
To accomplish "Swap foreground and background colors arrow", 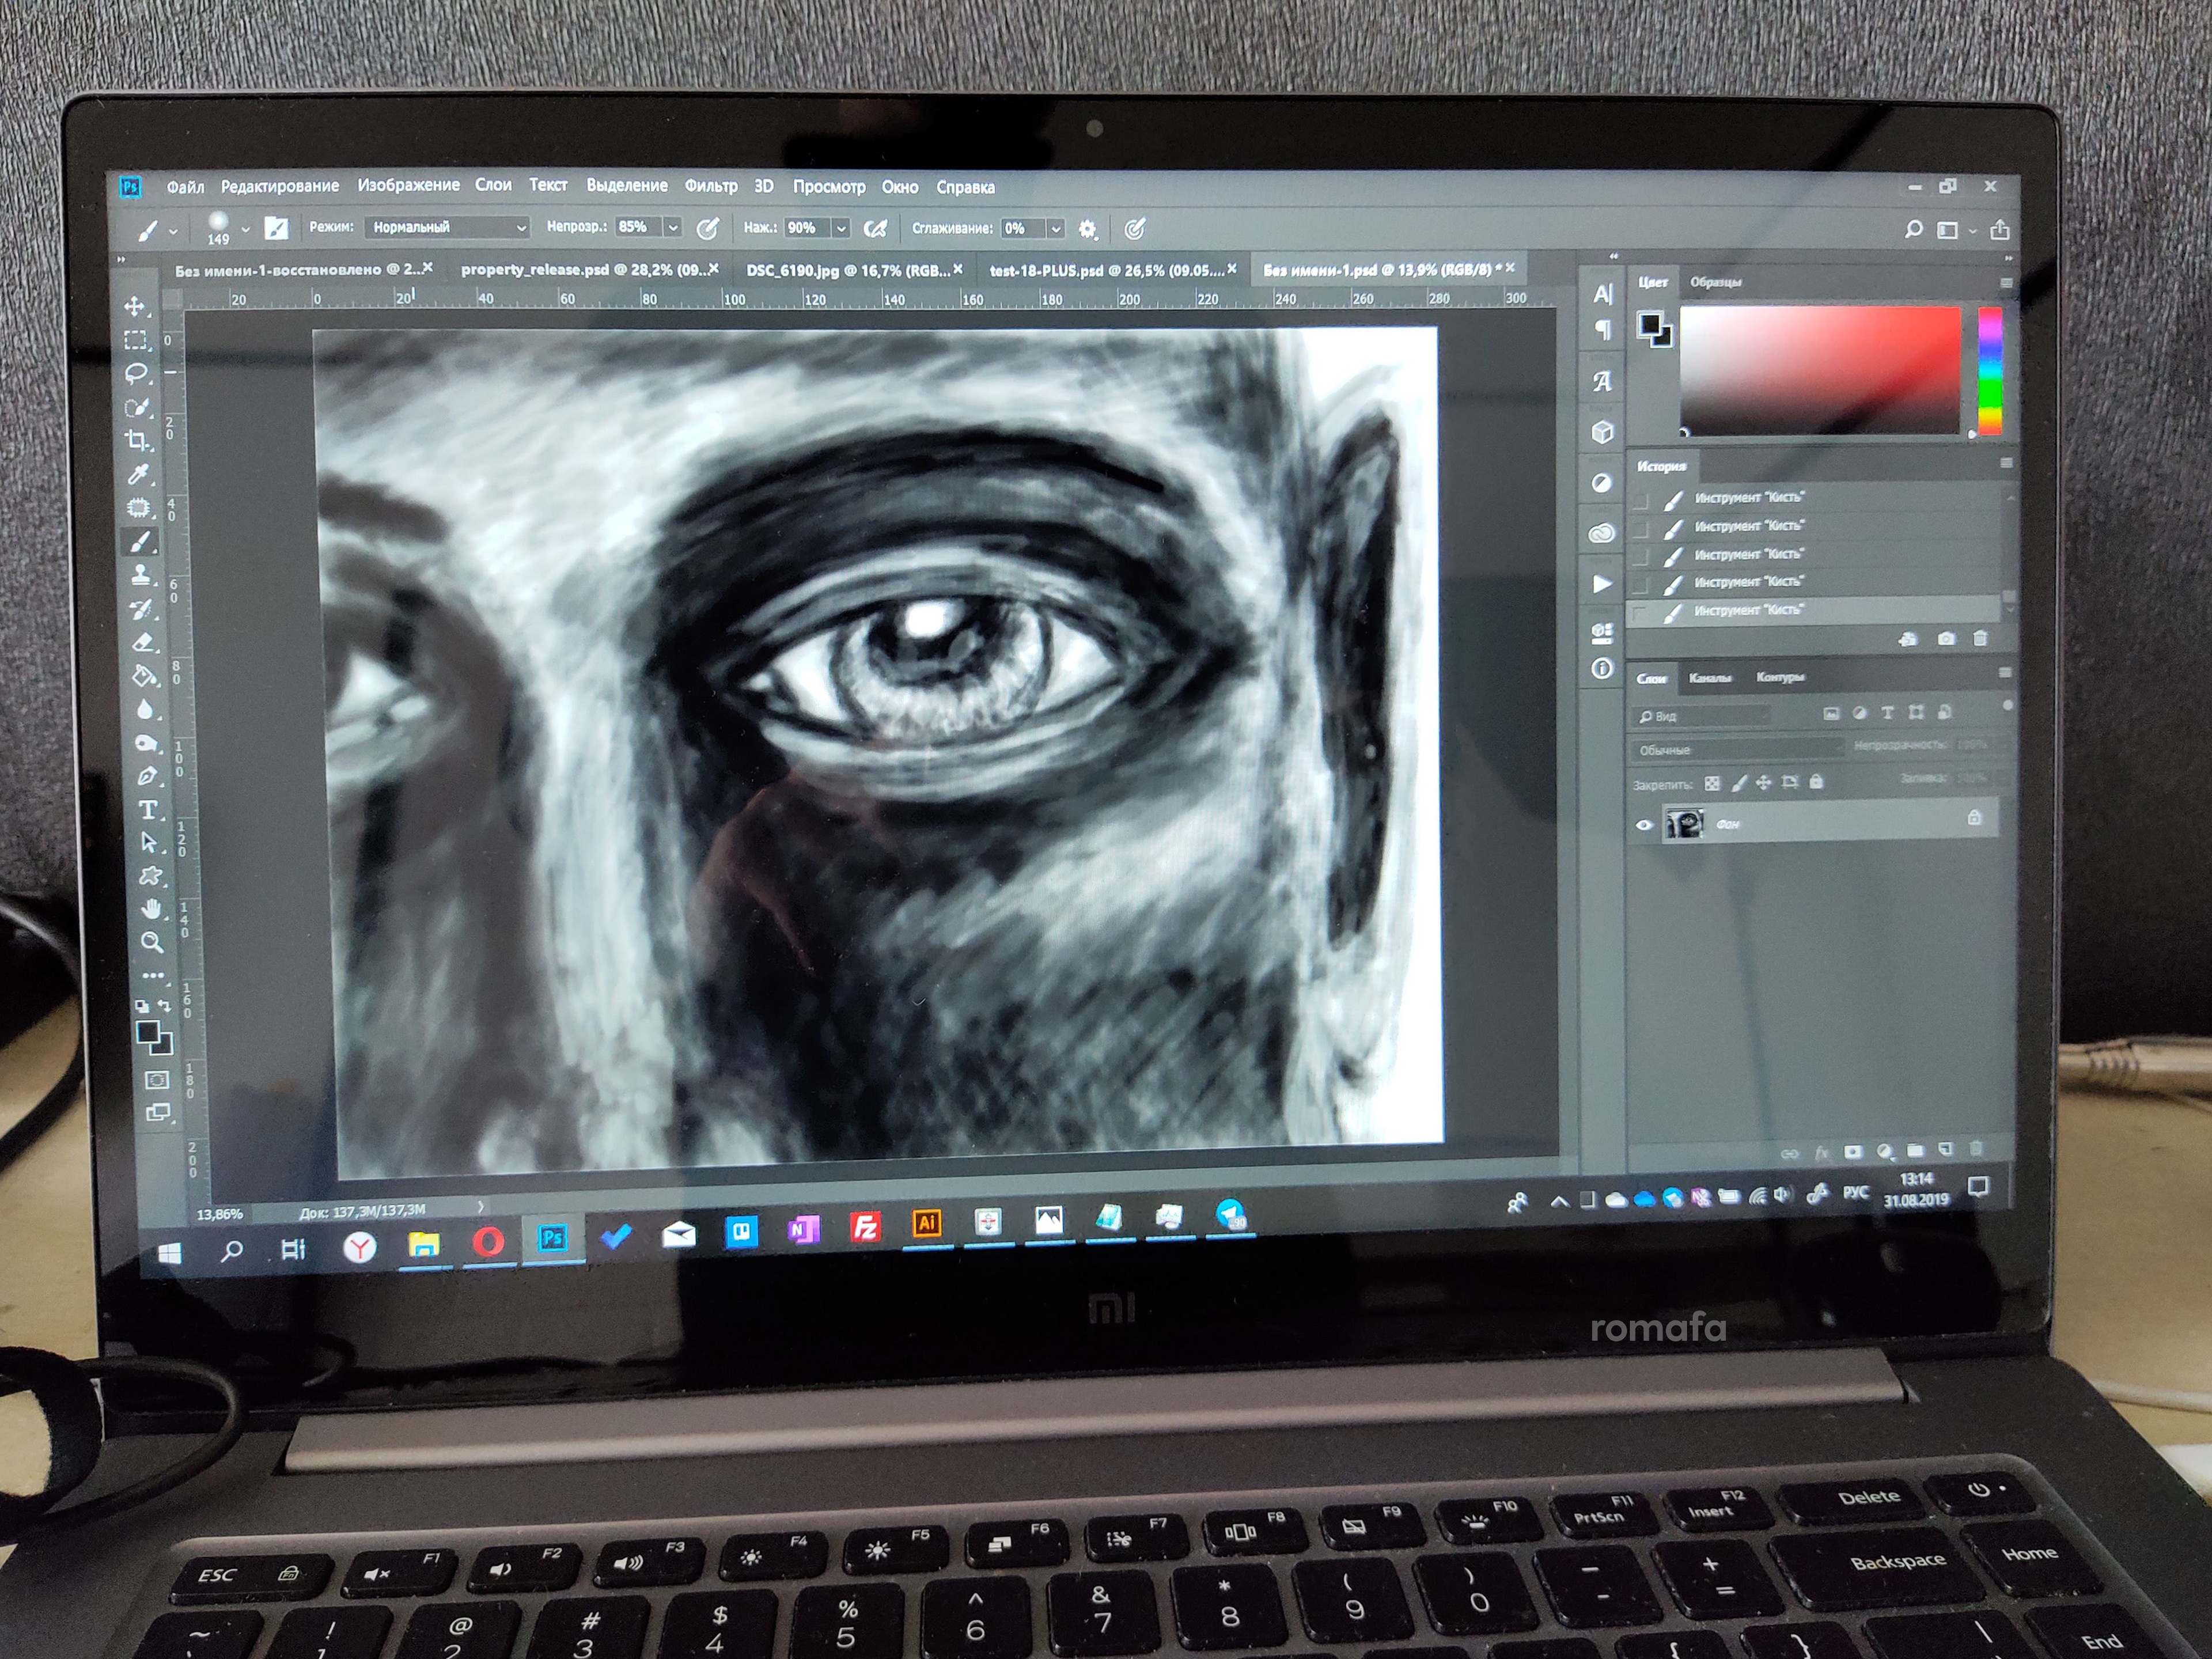I will click(164, 1005).
